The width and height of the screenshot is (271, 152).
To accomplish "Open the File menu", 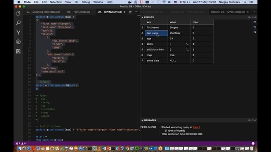I will (36, 2).
